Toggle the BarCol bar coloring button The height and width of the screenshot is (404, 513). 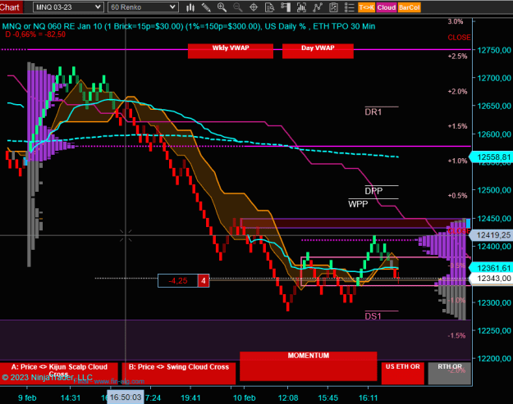[409, 7]
